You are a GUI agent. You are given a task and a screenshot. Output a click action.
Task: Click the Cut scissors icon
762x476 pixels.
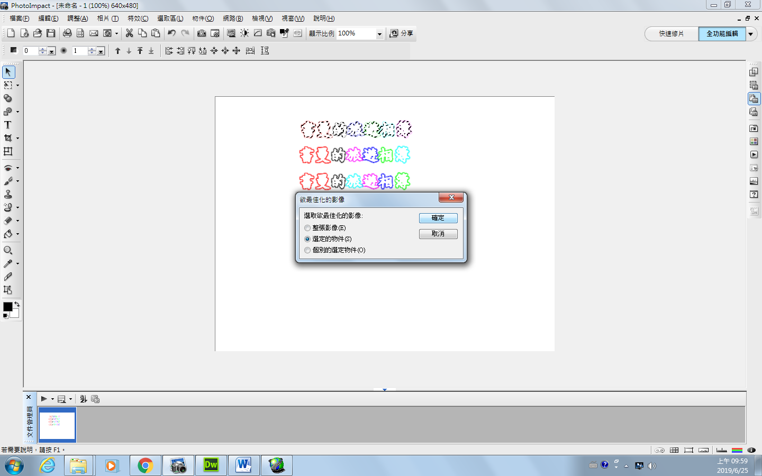pos(129,33)
